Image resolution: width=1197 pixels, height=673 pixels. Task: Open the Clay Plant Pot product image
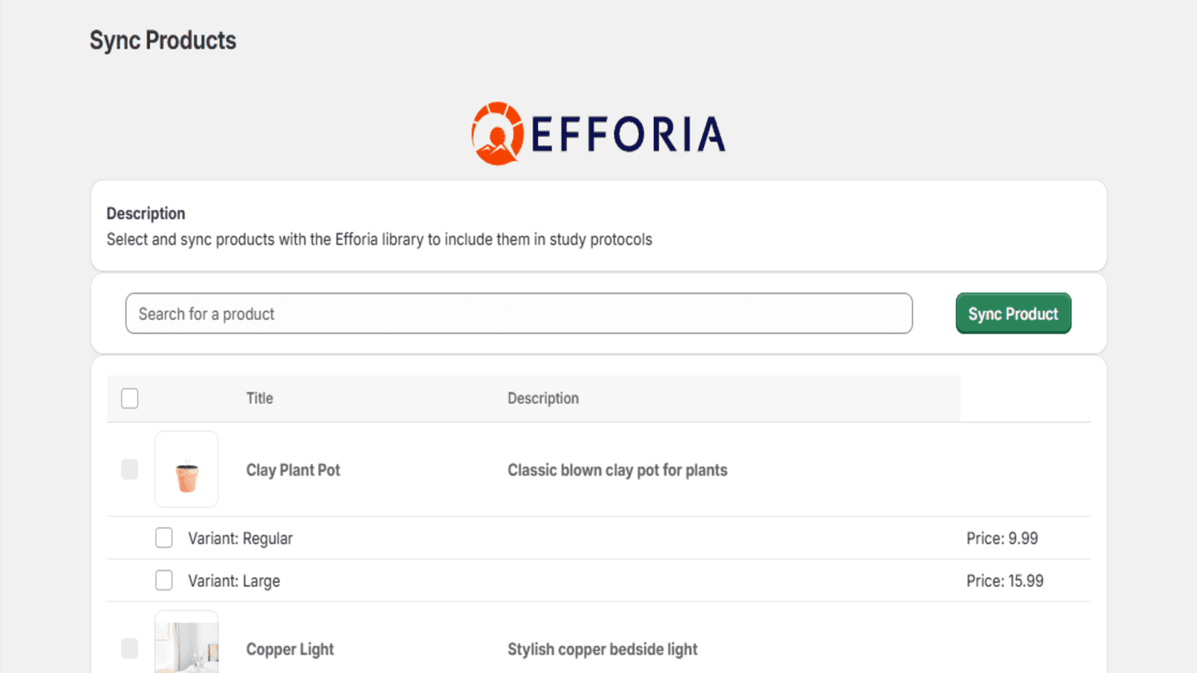tap(186, 470)
